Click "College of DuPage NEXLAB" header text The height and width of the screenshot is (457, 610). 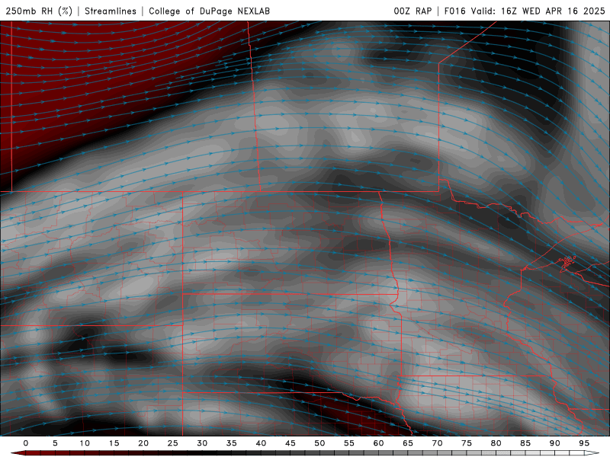point(209,11)
